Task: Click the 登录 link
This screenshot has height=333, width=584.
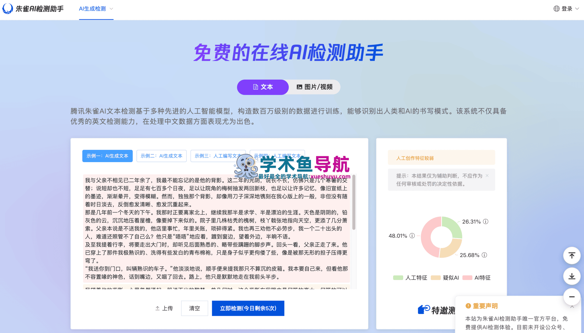Action: (x=567, y=9)
